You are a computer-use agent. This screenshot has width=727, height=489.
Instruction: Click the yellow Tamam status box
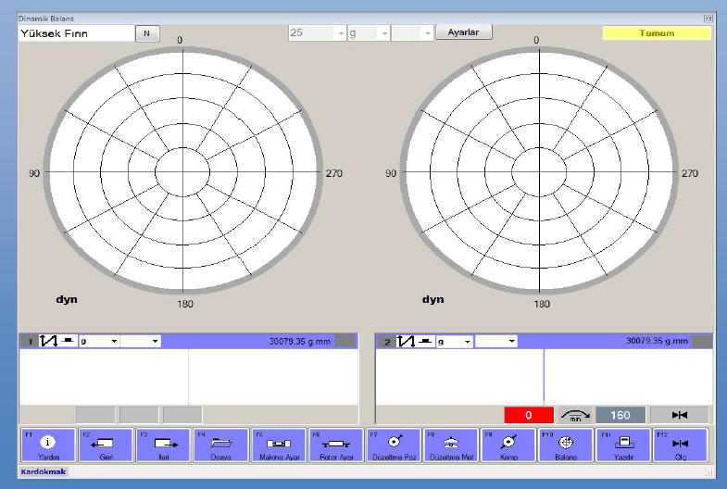point(657,33)
